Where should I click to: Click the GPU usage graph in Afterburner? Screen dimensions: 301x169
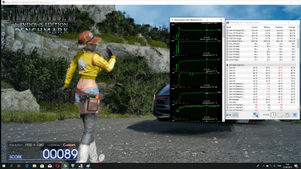(196, 79)
